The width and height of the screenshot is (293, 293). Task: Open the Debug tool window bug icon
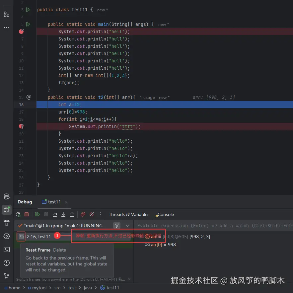tap(7, 209)
